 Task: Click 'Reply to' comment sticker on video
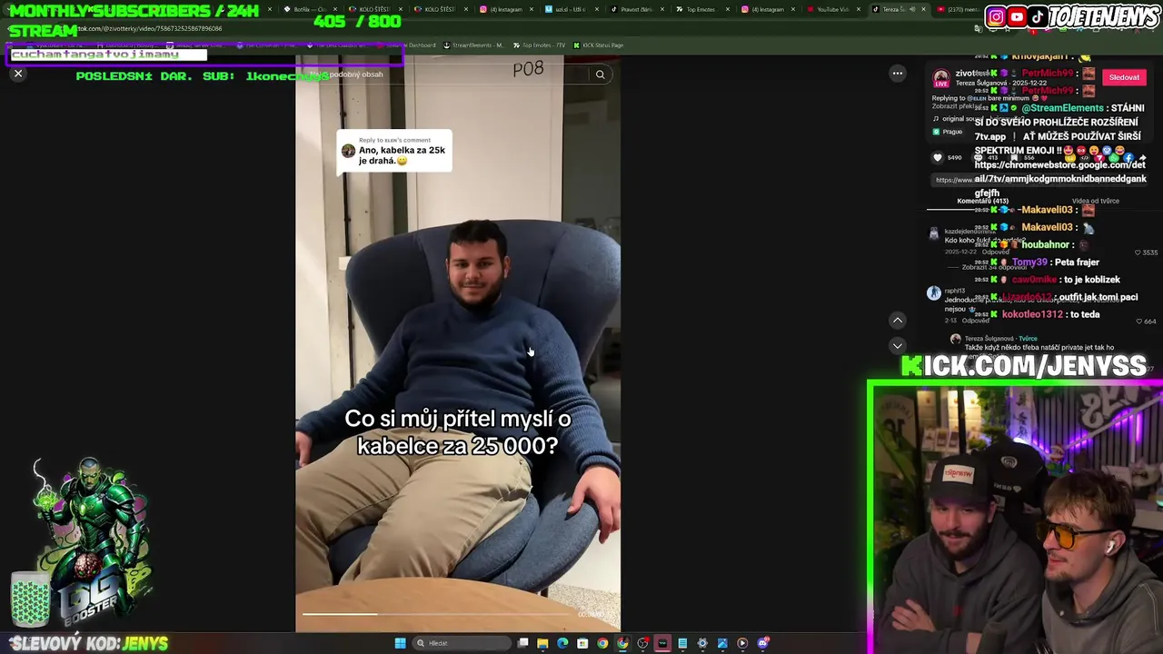394,152
